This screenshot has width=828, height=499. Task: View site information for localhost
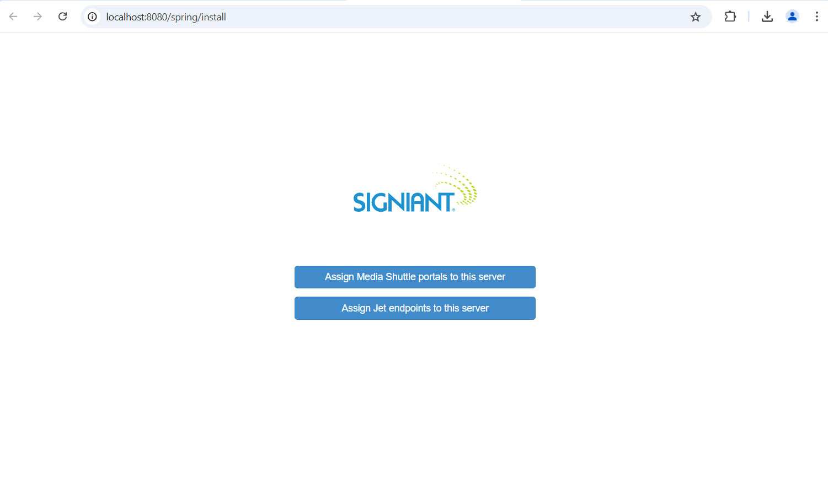tap(93, 17)
